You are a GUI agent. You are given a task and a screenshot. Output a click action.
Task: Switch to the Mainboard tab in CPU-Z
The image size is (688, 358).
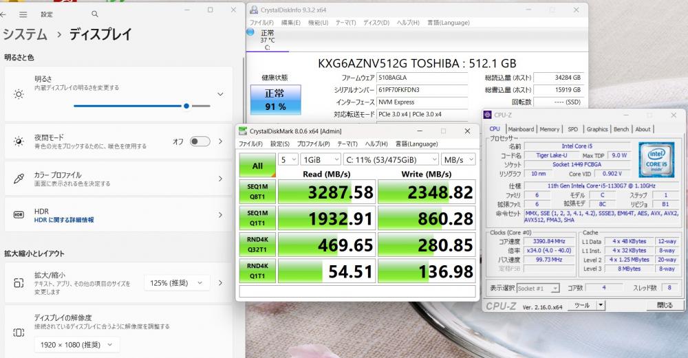pyautogui.click(x=521, y=129)
